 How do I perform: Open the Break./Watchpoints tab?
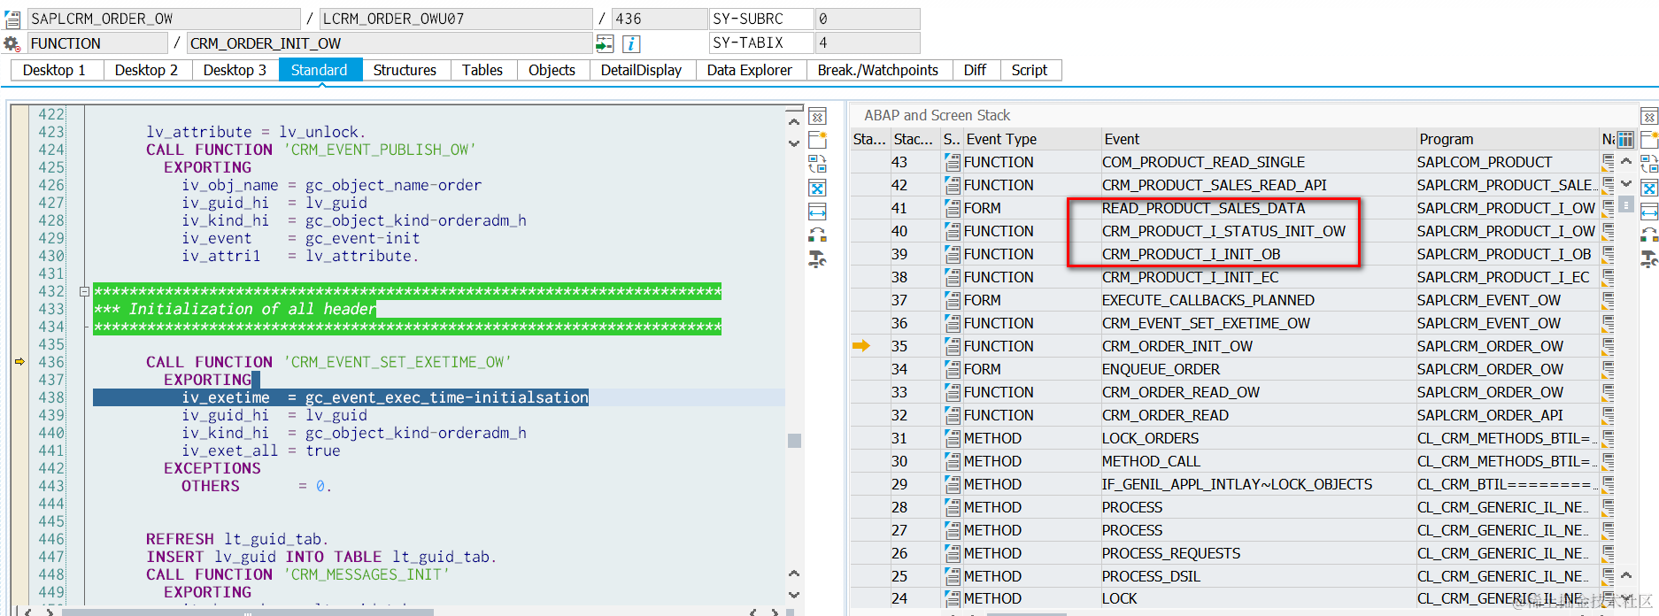877,70
